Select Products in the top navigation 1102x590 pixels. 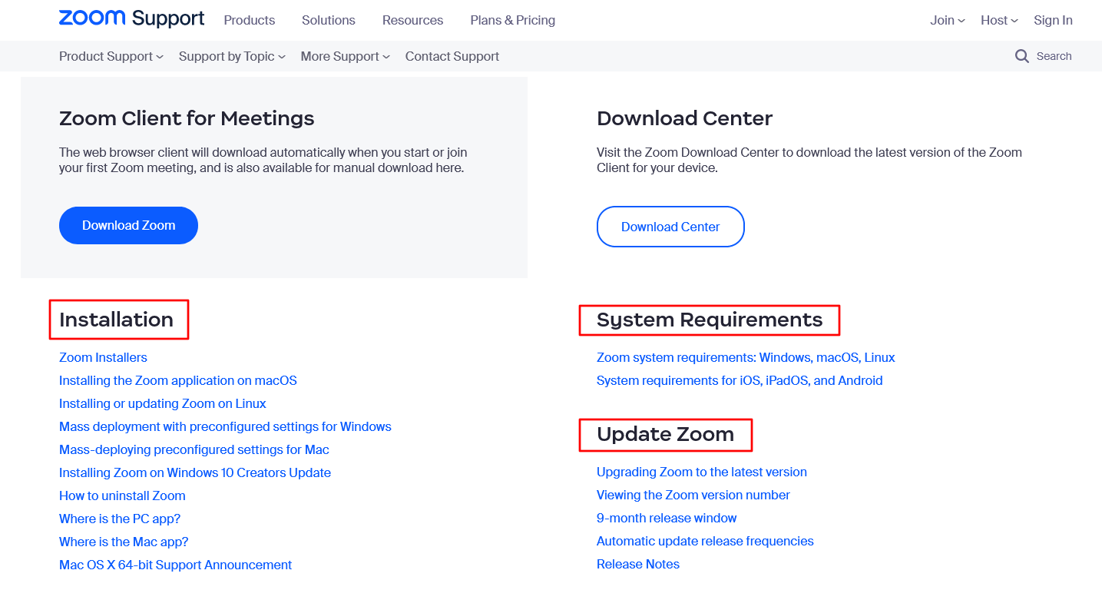pyautogui.click(x=249, y=20)
